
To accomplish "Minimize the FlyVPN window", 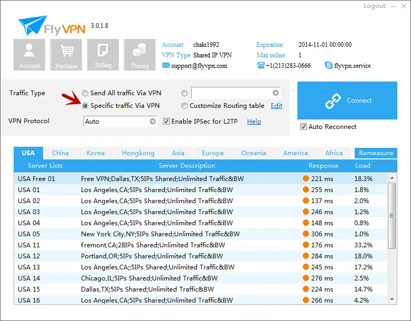I will pos(393,6).
